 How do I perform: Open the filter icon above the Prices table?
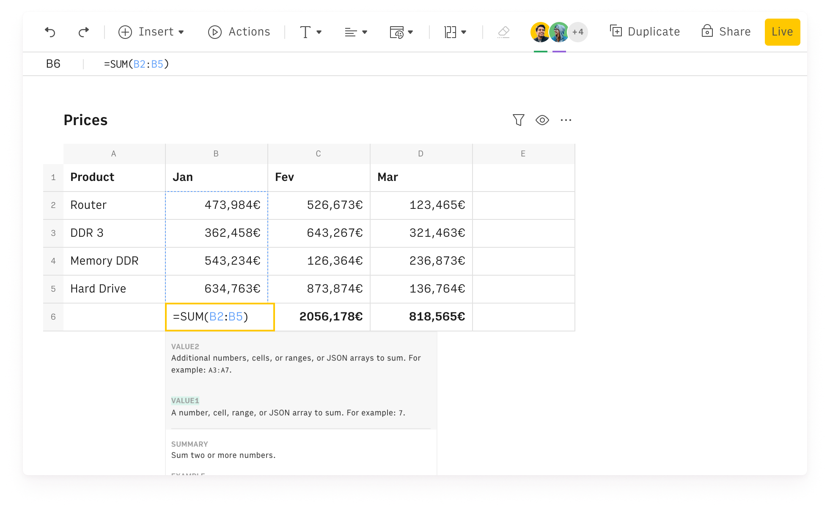tap(519, 120)
